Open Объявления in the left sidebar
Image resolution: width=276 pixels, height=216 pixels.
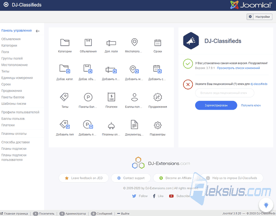pyautogui.click(x=11, y=39)
